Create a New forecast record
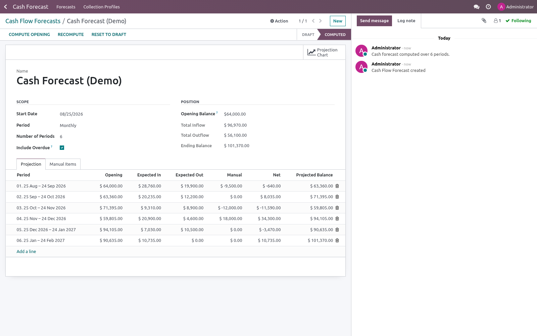The width and height of the screenshot is (537, 336). [338, 21]
